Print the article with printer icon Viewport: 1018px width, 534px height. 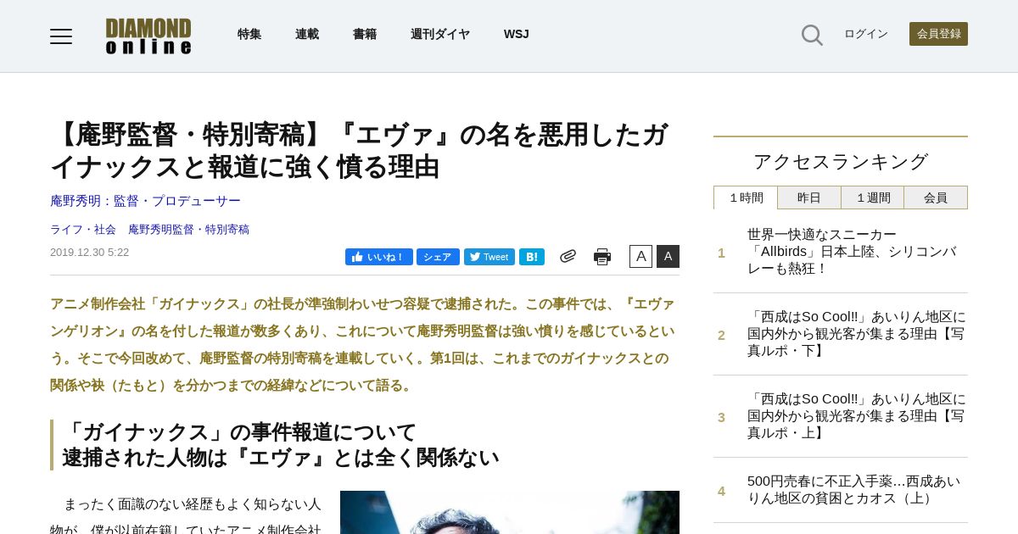602,257
